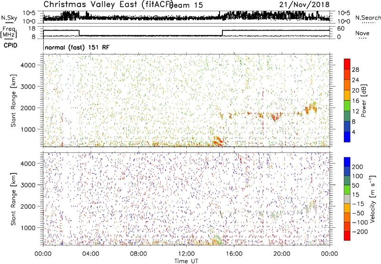Click the 'Time UT' axis label
The width and height of the screenshot is (381, 264).
click(x=186, y=261)
